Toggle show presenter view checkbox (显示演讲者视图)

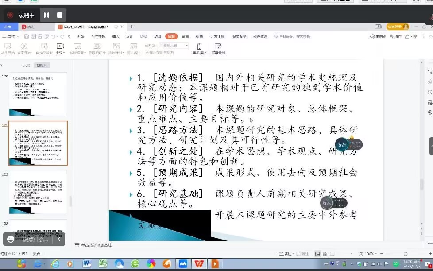(x=160, y=53)
